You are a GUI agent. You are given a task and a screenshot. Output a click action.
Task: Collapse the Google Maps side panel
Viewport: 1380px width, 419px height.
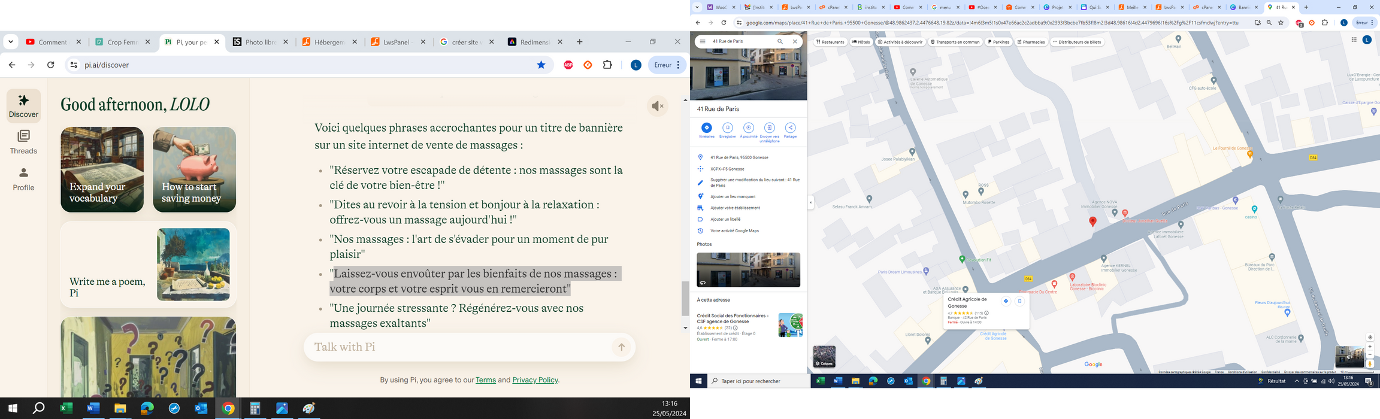[810, 203]
